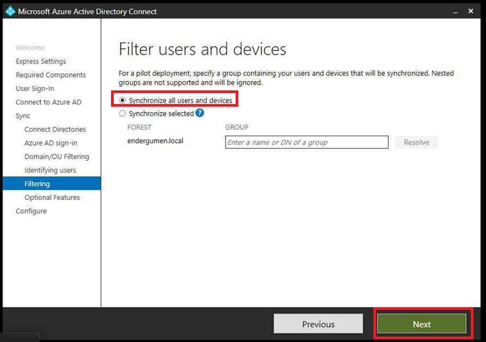The height and width of the screenshot is (342, 486).
Task: Open the User Sign-In step
Action: [x=35, y=88]
